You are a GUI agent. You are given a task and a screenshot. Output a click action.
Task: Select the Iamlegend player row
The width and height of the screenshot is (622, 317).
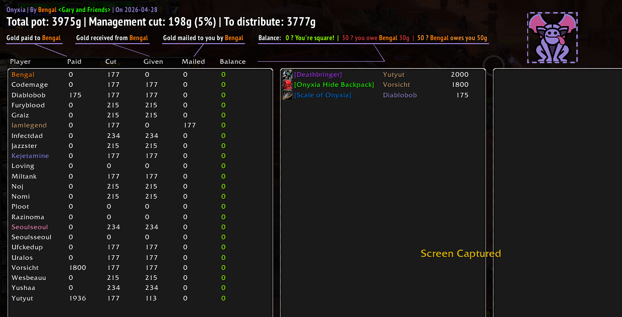141,125
